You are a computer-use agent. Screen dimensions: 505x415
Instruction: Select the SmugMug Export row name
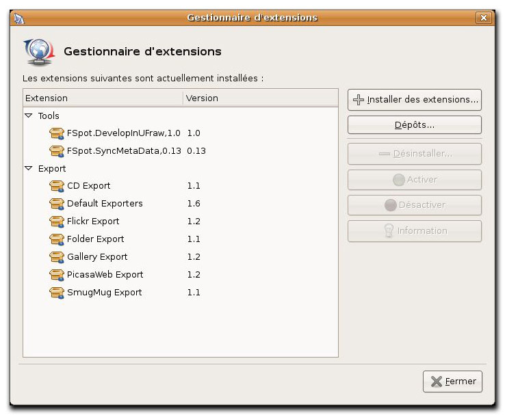(x=104, y=293)
